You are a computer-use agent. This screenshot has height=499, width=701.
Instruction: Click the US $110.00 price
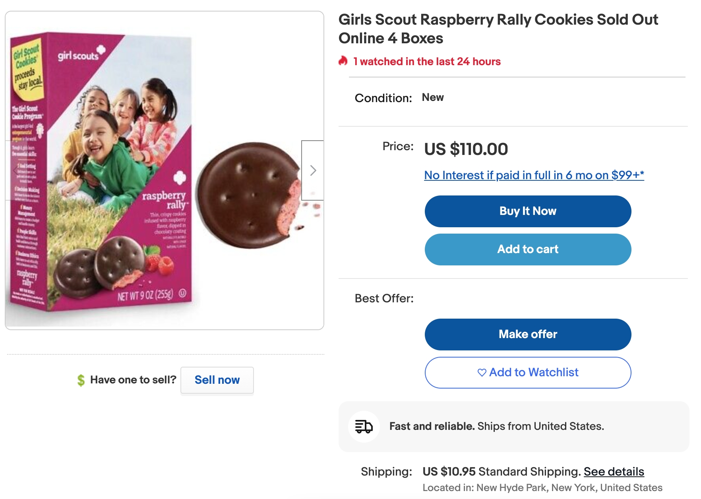click(x=466, y=149)
